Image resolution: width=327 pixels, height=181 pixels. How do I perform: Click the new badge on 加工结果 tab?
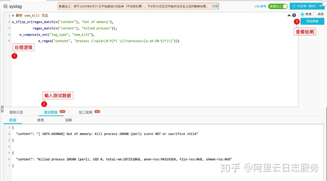(97, 112)
